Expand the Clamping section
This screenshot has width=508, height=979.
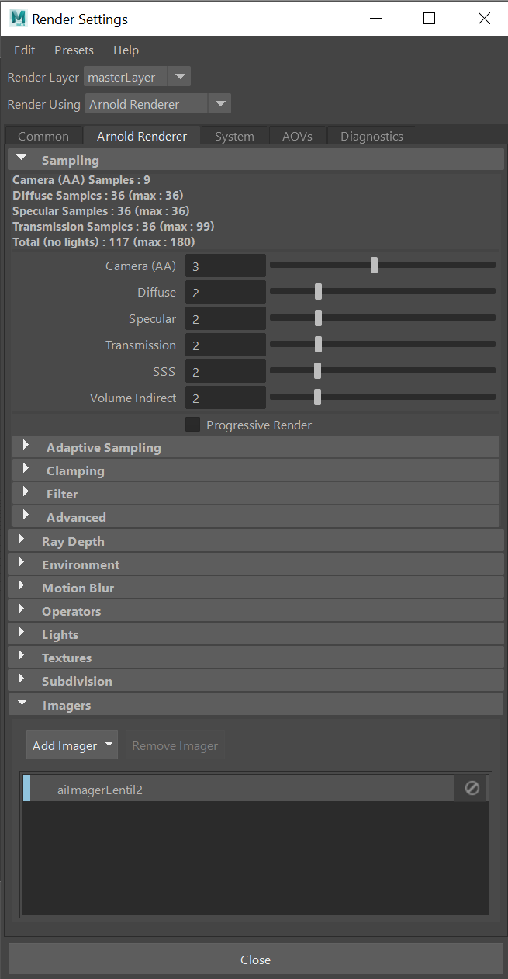click(256, 470)
